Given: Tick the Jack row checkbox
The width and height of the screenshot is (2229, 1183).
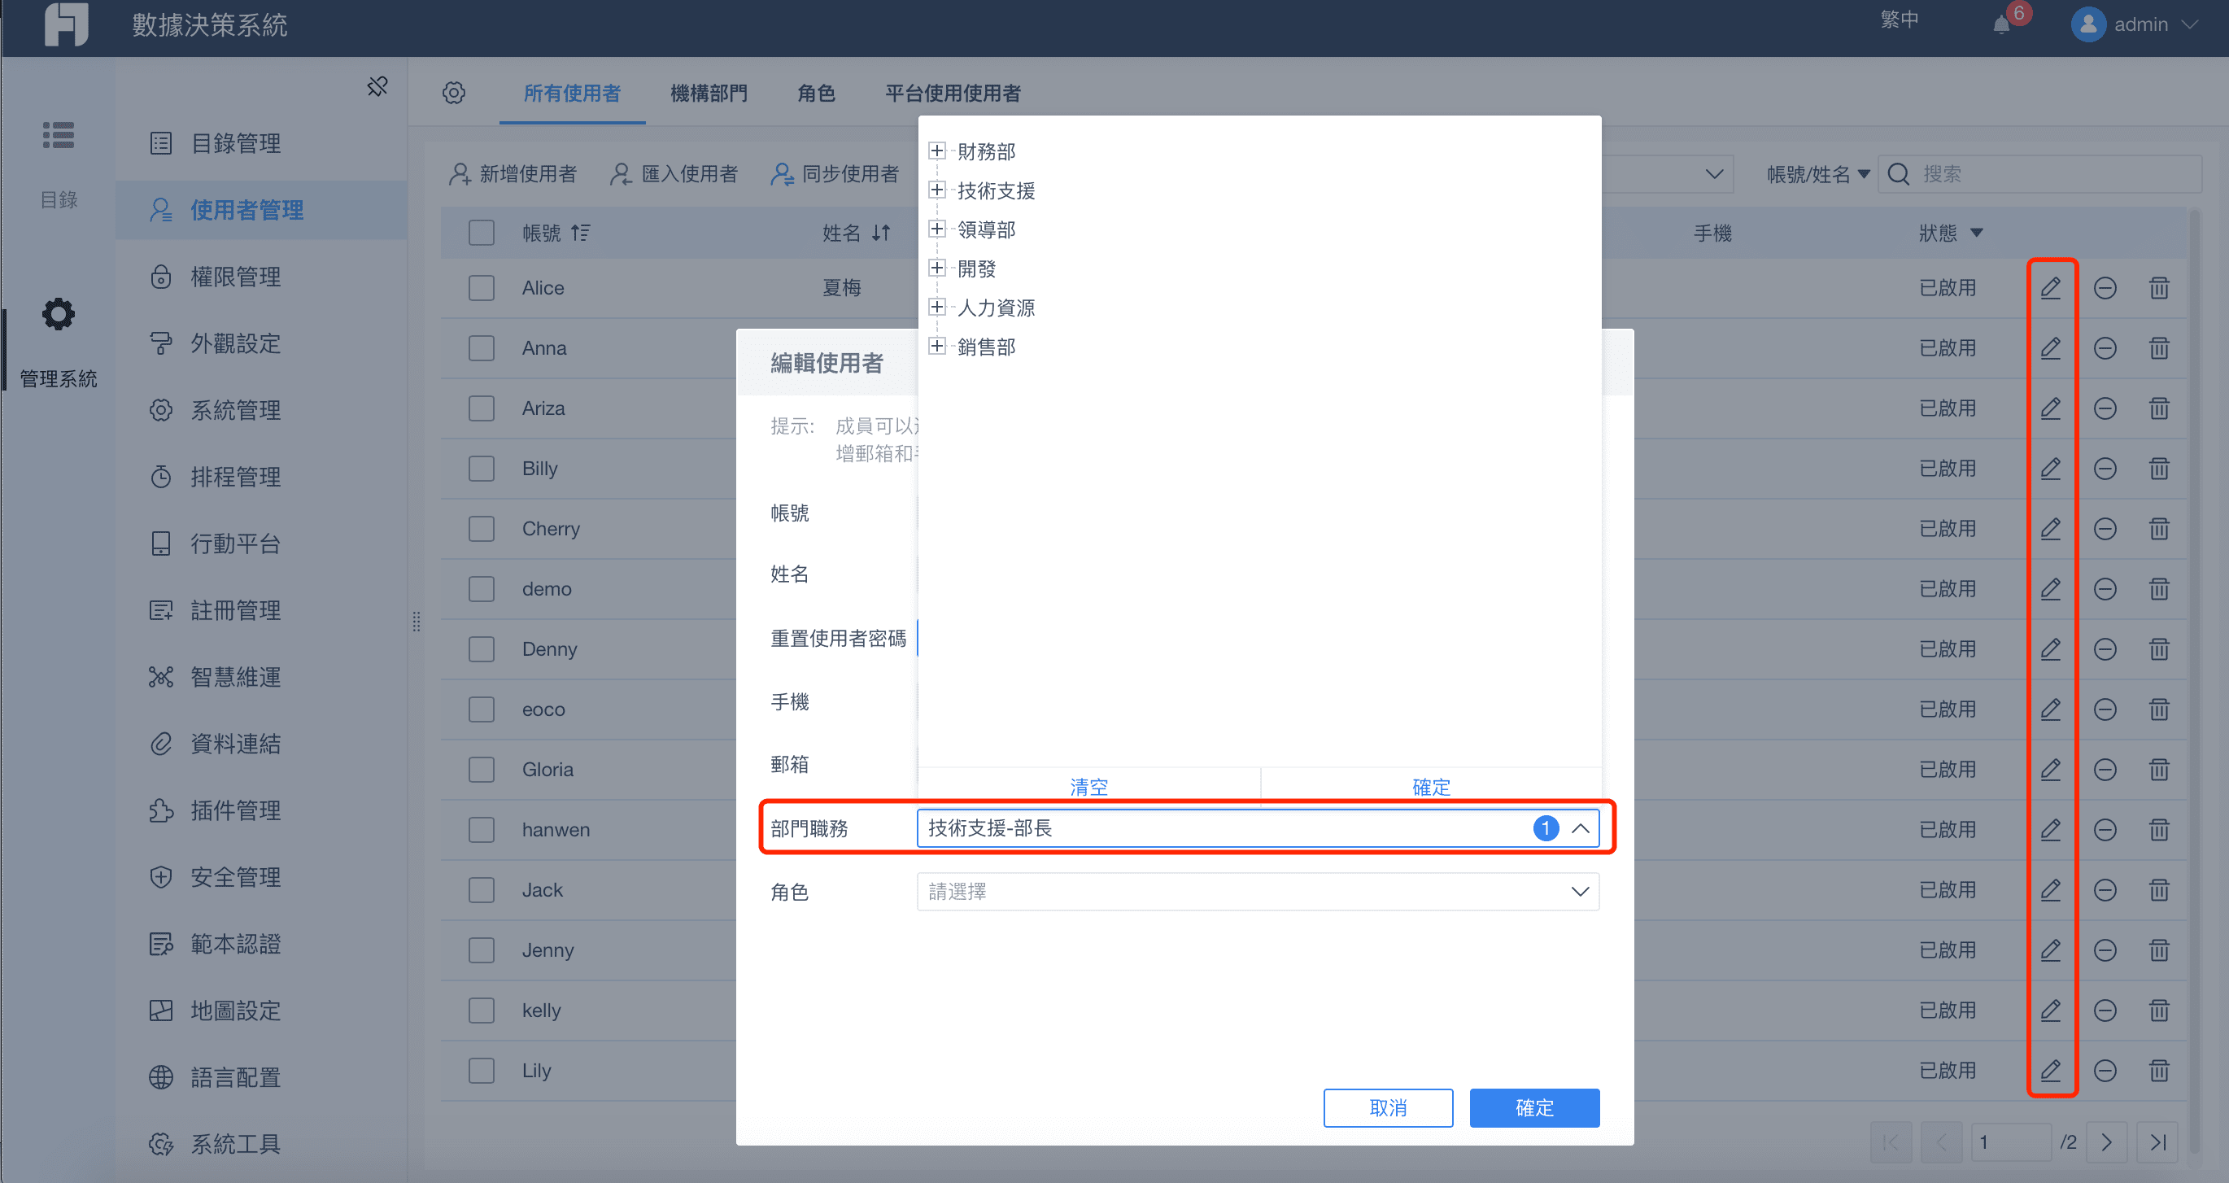Looking at the screenshot, I should coord(481,889).
